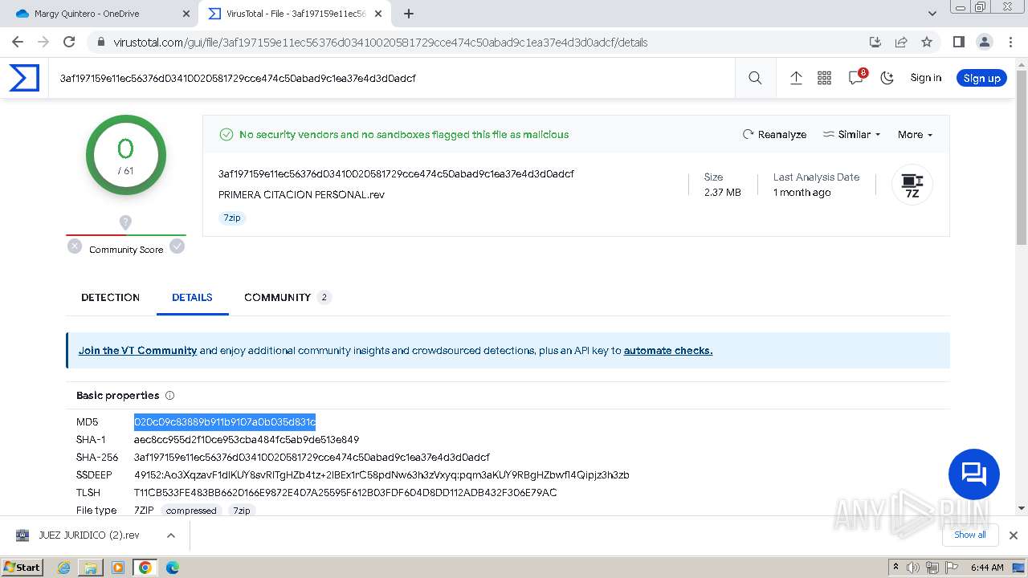Click the compressed file type tag

tap(191, 511)
